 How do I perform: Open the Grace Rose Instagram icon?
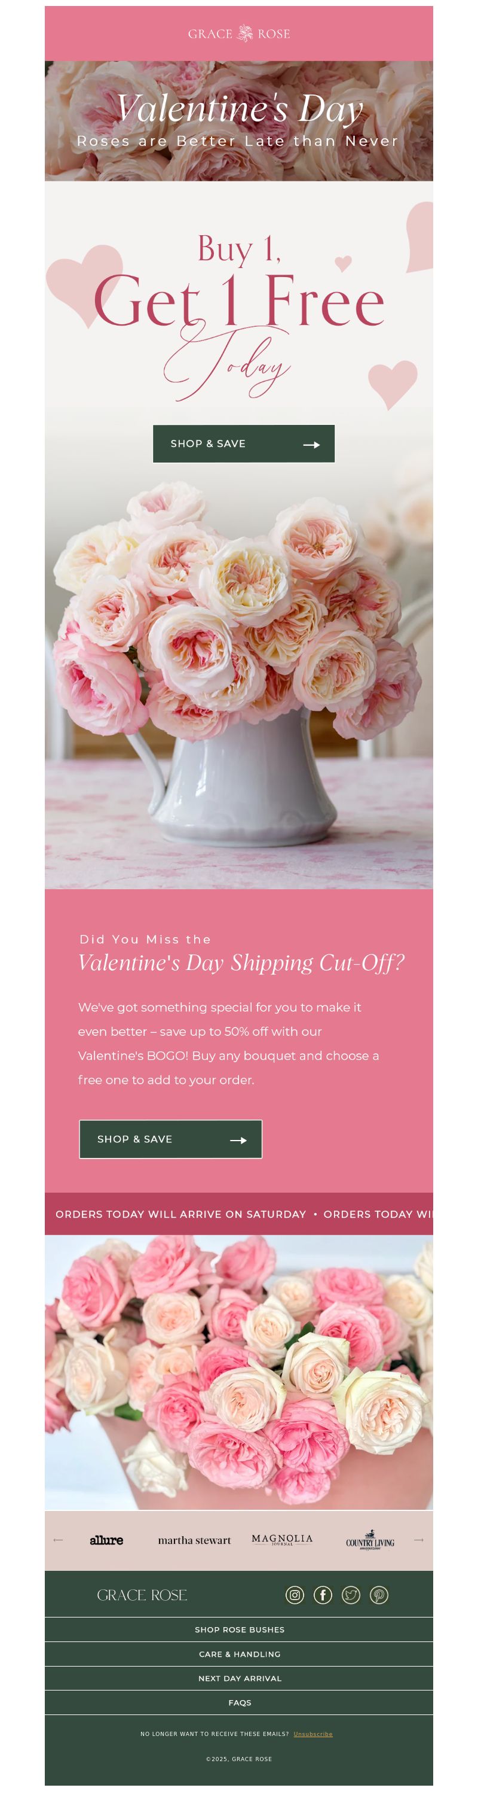point(295,1595)
